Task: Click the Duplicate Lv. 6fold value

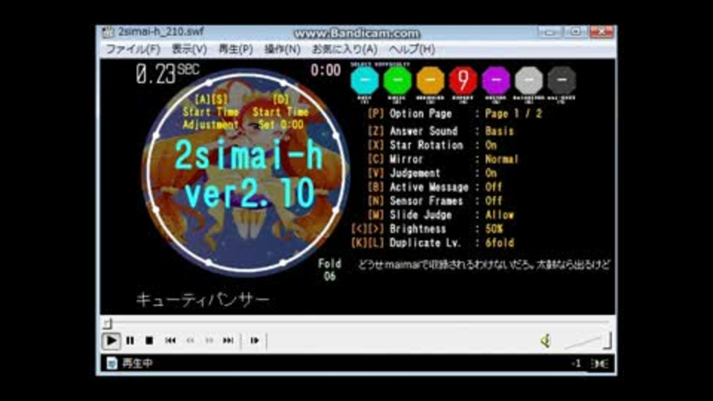Action: click(499, 243)
